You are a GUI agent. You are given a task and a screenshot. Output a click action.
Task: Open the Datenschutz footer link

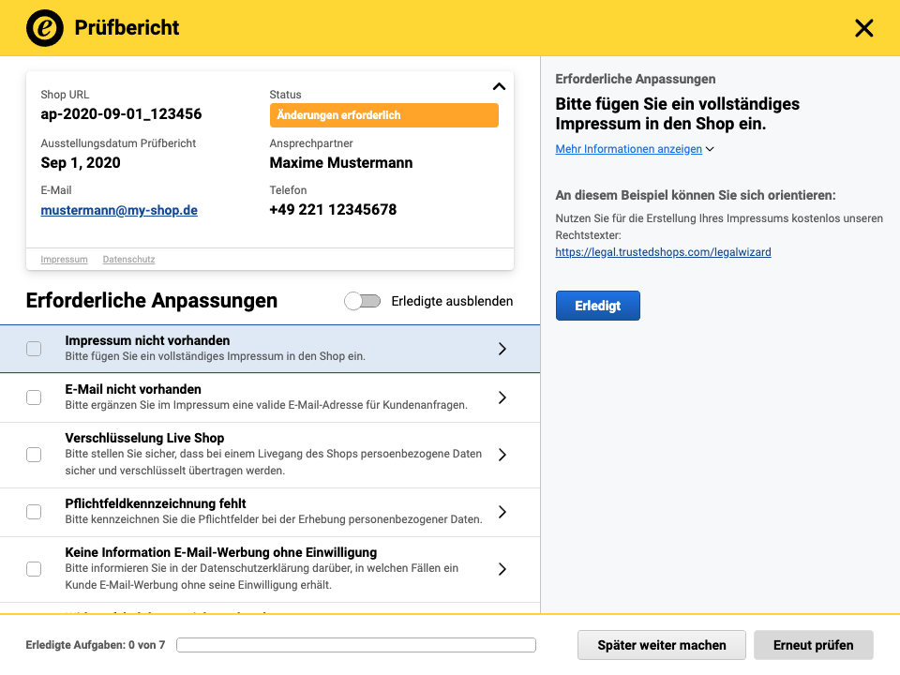(128, 260)
